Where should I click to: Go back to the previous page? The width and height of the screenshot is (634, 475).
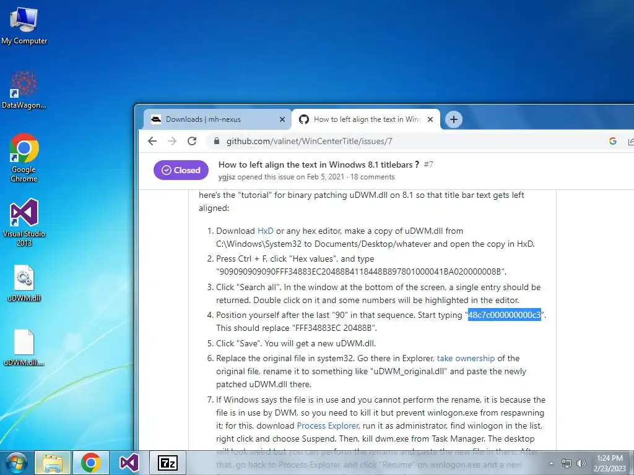(152, 141)
